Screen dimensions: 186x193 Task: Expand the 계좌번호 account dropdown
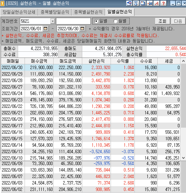[53, 21]
